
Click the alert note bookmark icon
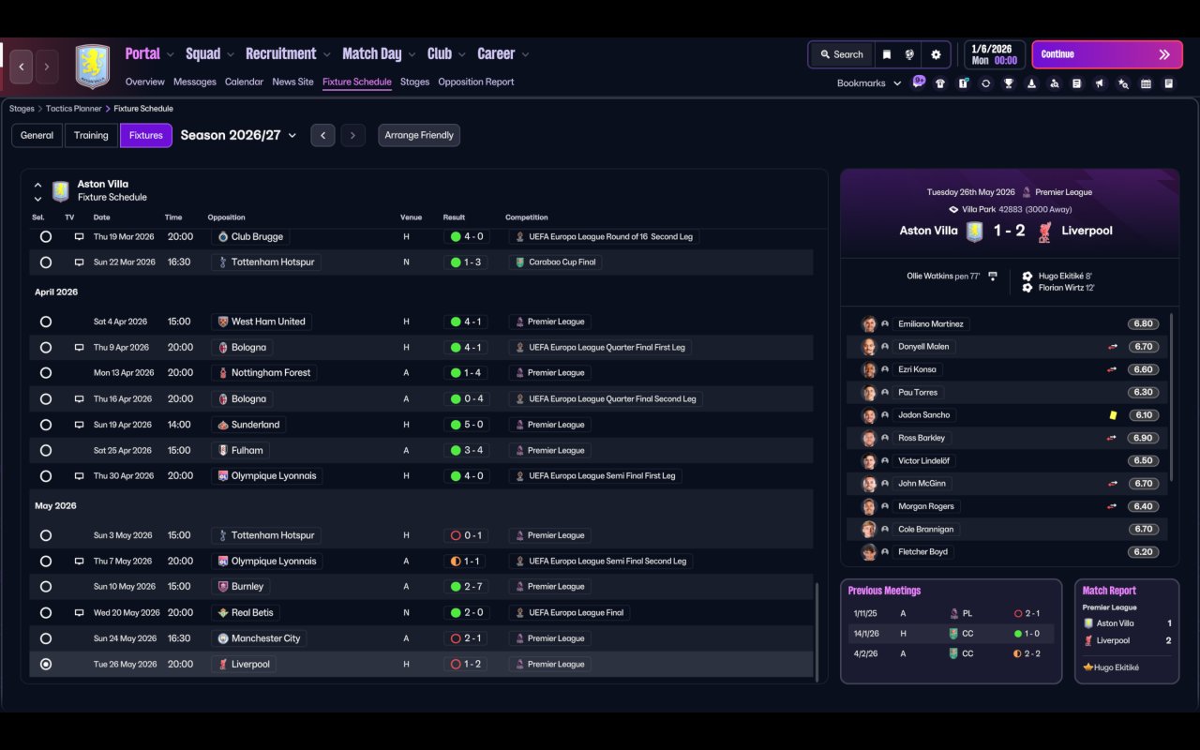coord(963,83)
